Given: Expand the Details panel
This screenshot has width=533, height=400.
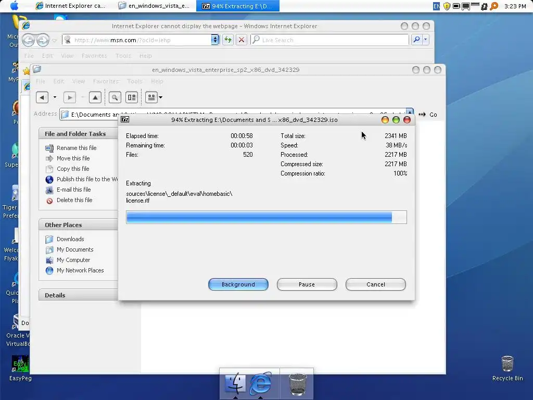Looking at the screenshot, I should (78, 295).
